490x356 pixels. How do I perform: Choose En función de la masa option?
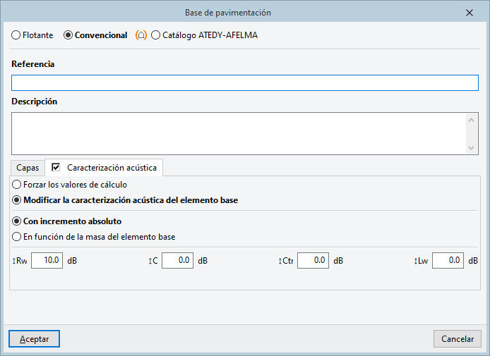coord(17,237)
